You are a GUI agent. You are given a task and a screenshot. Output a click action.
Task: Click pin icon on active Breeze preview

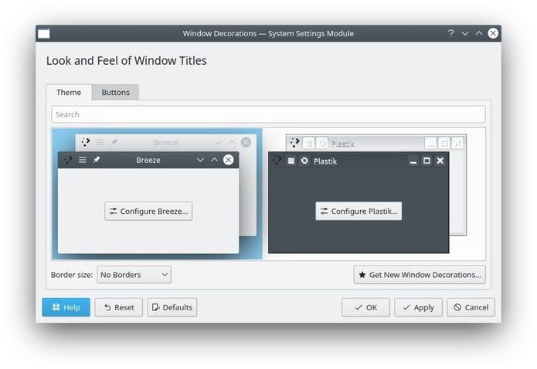pyautogui.click(x=97, y=160)
